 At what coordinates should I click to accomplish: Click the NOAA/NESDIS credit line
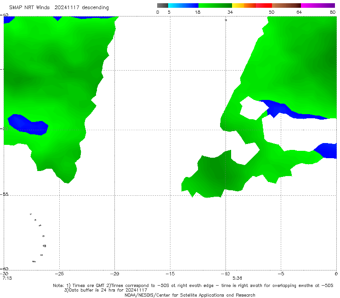pos(190,295)
